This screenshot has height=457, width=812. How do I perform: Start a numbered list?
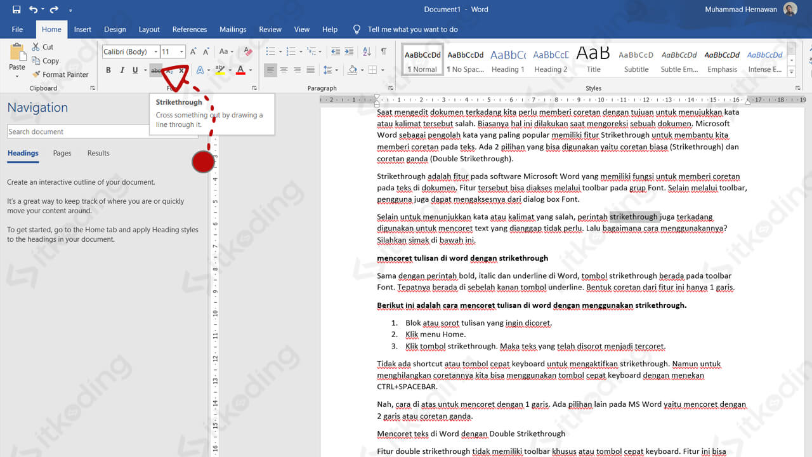tap(291, 52)
